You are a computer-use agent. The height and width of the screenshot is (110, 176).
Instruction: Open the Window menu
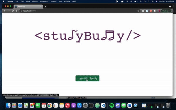coord(67,1)
